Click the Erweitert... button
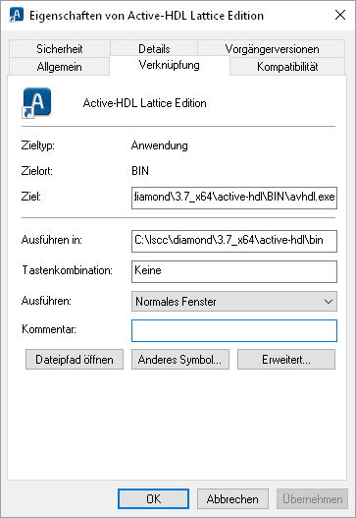The image size is (356, 518). coord(286,360)
